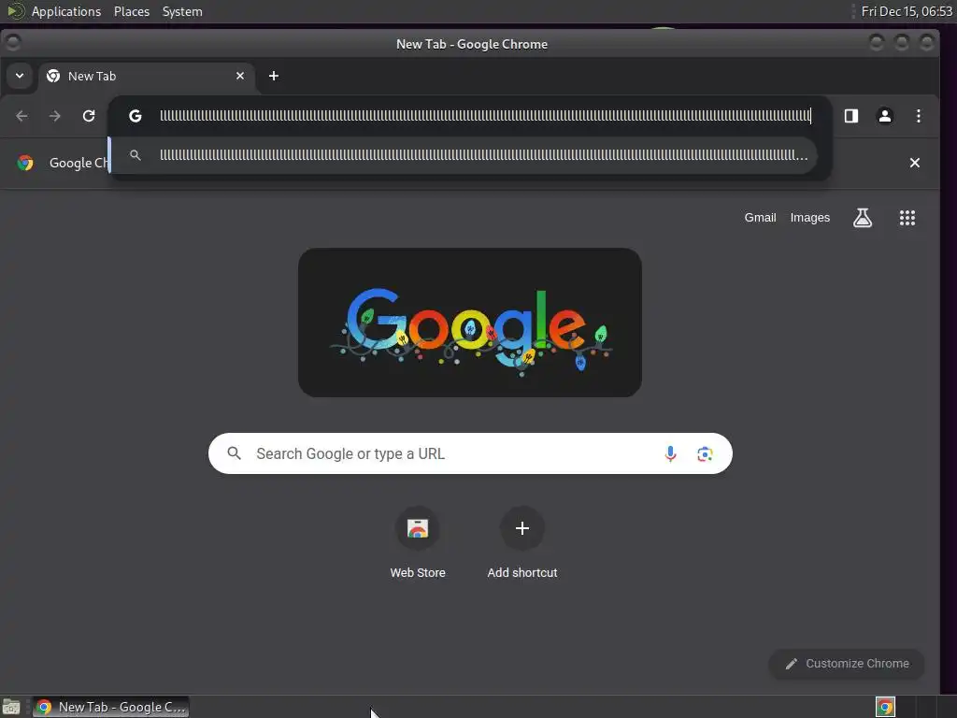This screenshot has height=718, width=957.
Task: Click the Web Store label text
Action: (x=418, y=573)
